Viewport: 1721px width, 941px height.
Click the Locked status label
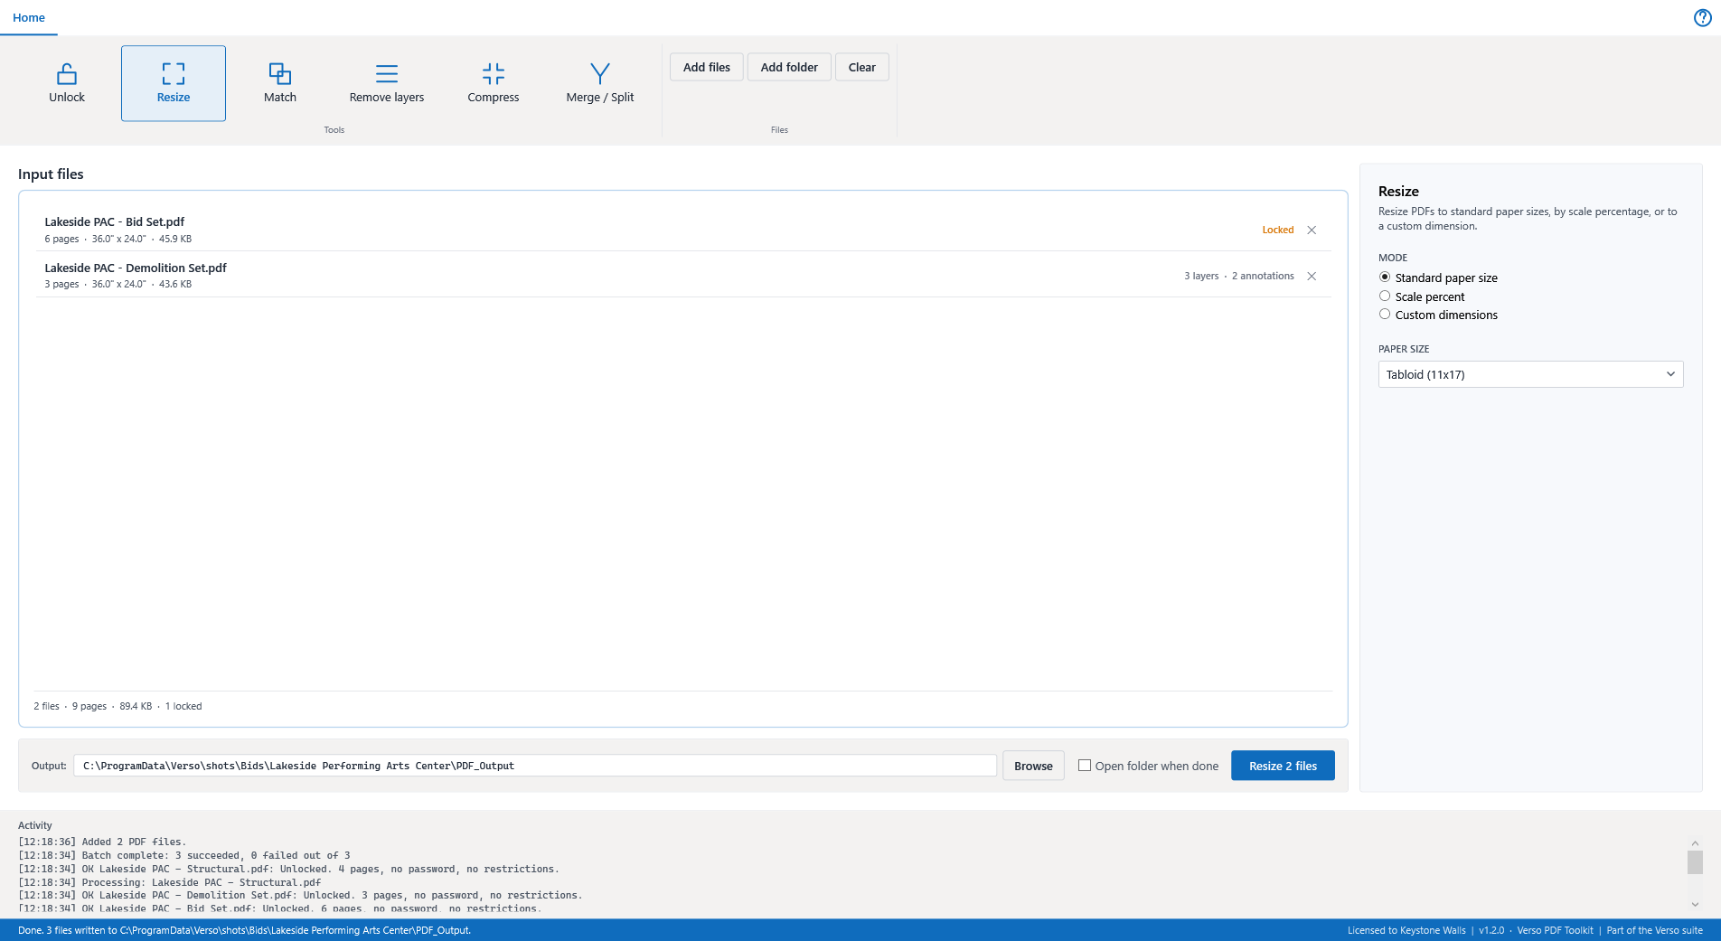(1277, 230)
